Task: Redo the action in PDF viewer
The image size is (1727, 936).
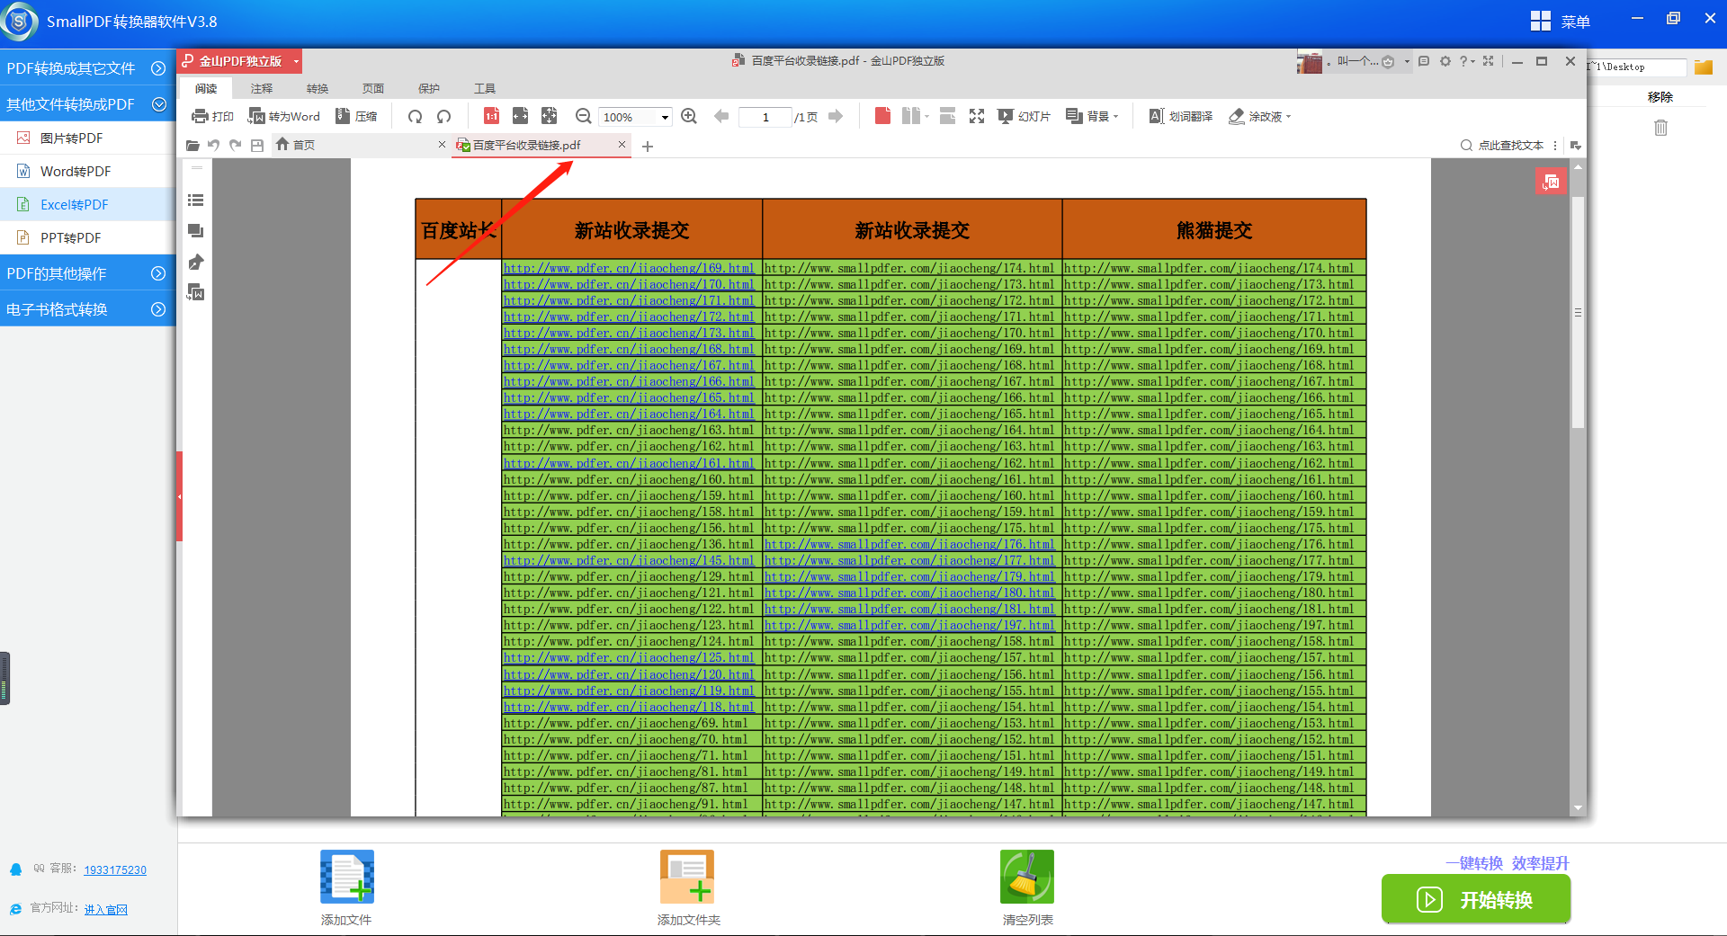Action: click(236, 145)
